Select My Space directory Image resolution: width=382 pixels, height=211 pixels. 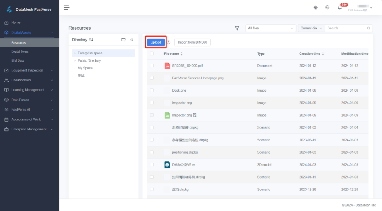tap(85, 68)
